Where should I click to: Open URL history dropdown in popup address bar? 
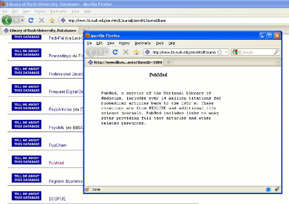pos(226,52)
